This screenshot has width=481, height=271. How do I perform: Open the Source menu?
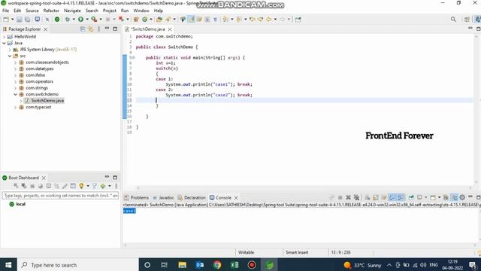[x=32, y=11]
